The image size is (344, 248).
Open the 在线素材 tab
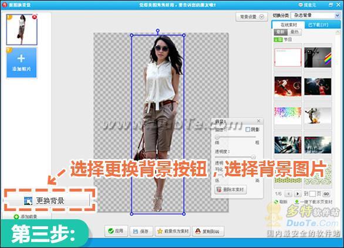[288, 25]
